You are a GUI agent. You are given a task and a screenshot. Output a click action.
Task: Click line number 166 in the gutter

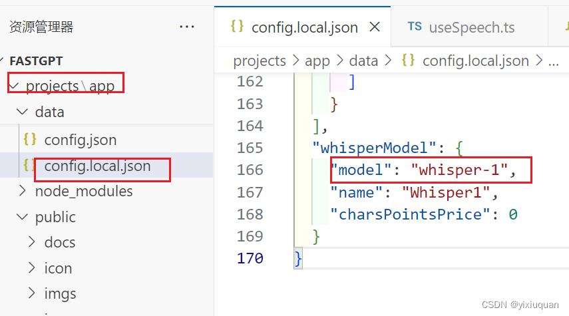click(250, 170)
